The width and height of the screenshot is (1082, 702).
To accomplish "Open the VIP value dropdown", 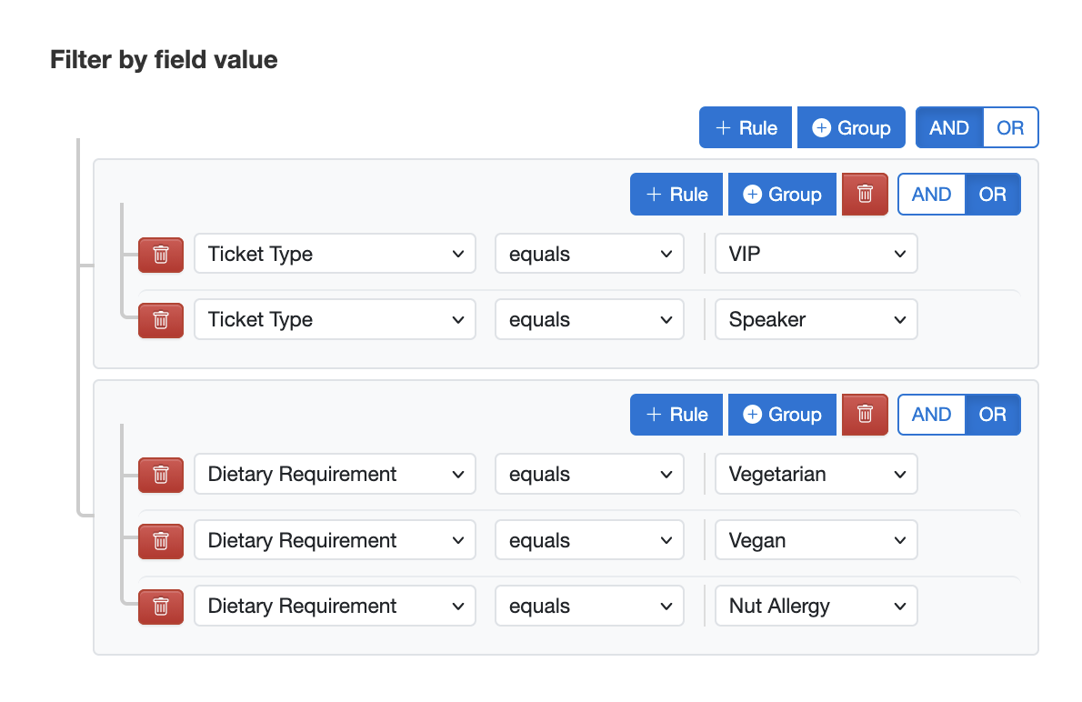I will (x=816, y=254).
